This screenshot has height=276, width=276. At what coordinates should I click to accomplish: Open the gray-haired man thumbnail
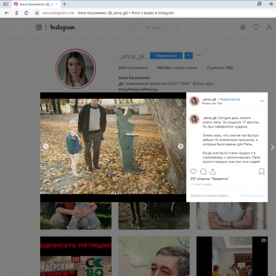coord(154,256)
